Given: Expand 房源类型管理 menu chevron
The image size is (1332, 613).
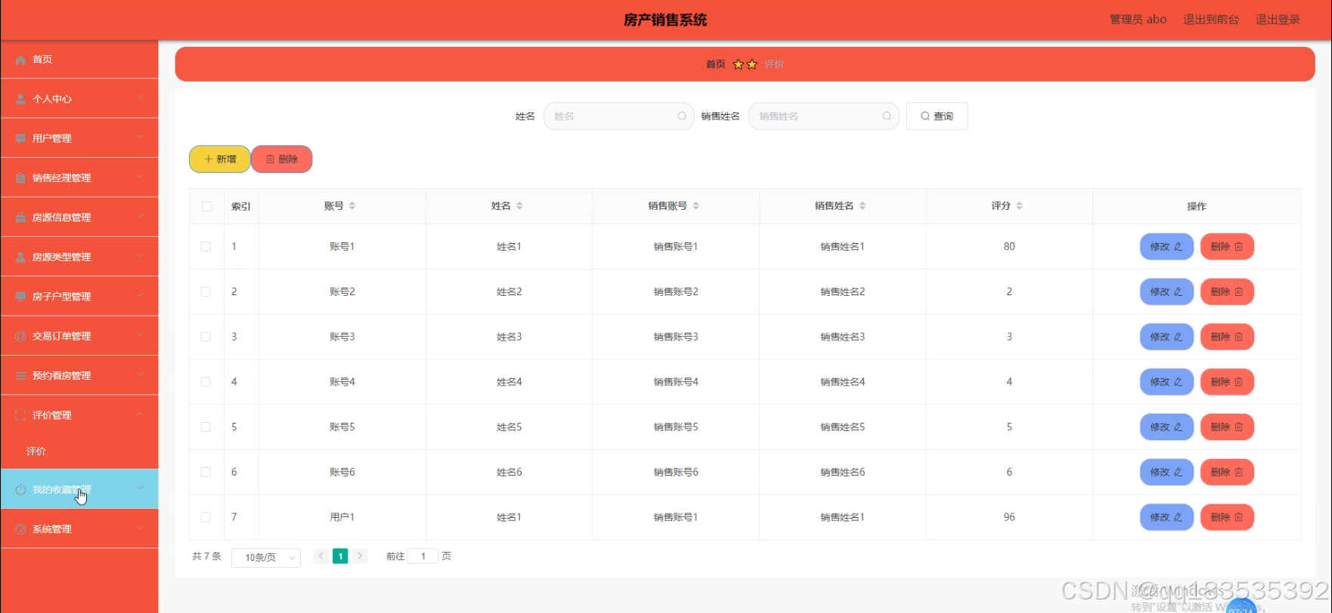Looking at the screenshot, I should tap(140, 257).
